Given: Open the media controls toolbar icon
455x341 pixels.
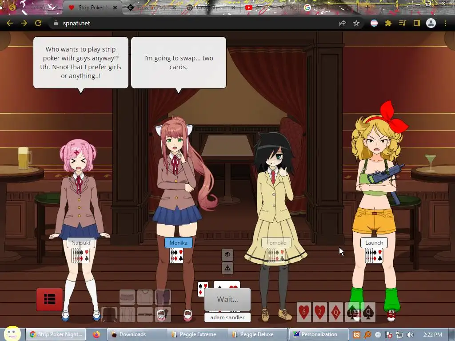Looking at the screenshot, I should [x=403, y=23].
